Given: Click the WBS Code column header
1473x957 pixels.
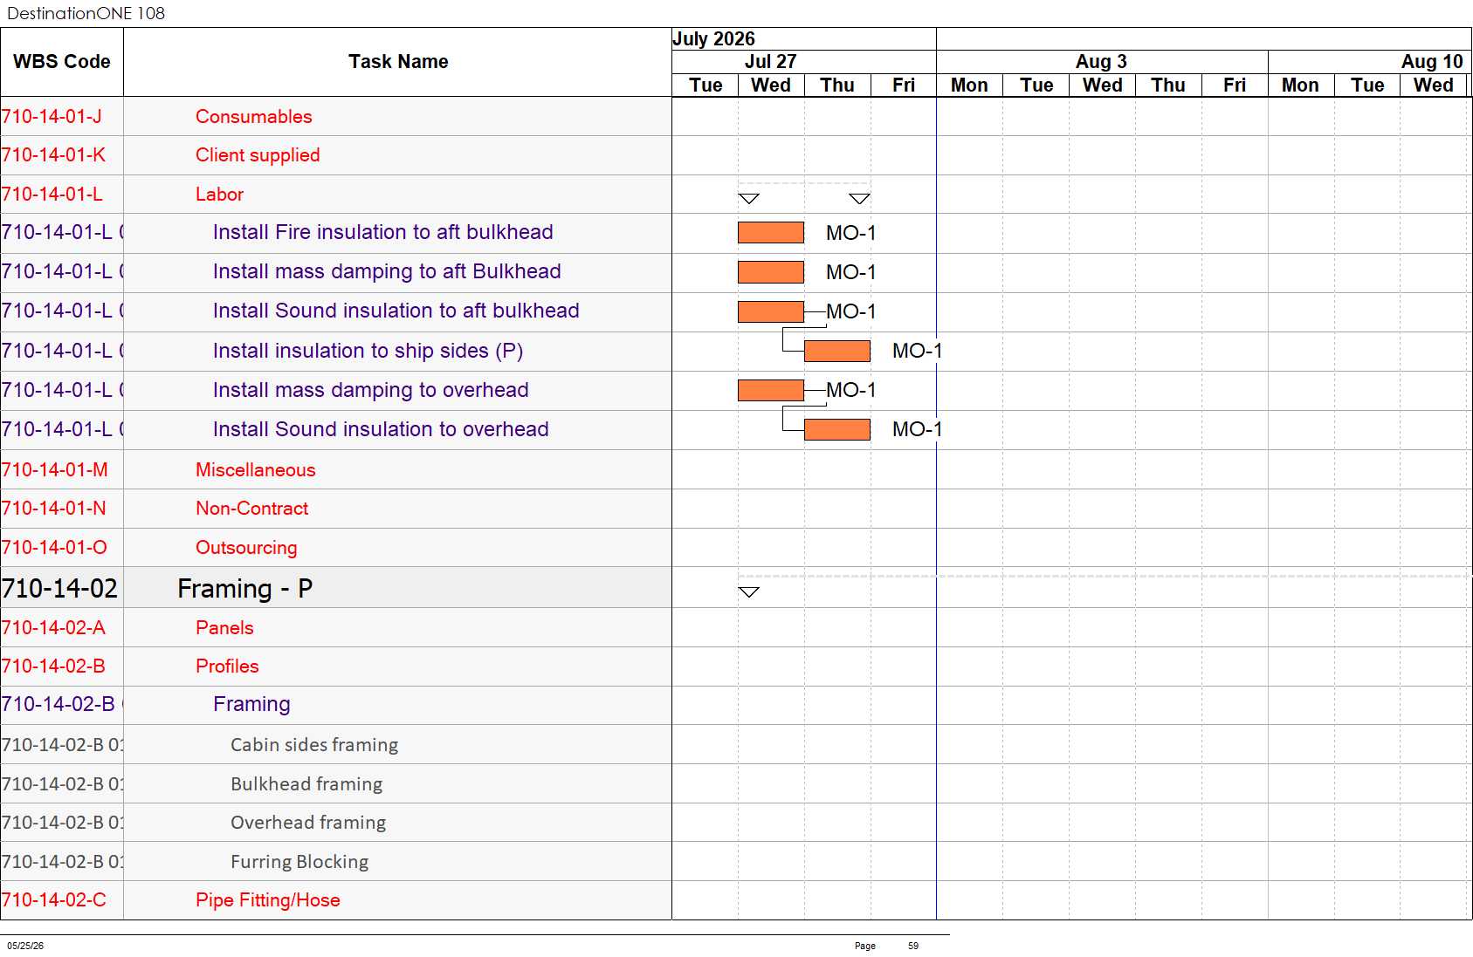Looking at the screenshot, I should (62, 62).
